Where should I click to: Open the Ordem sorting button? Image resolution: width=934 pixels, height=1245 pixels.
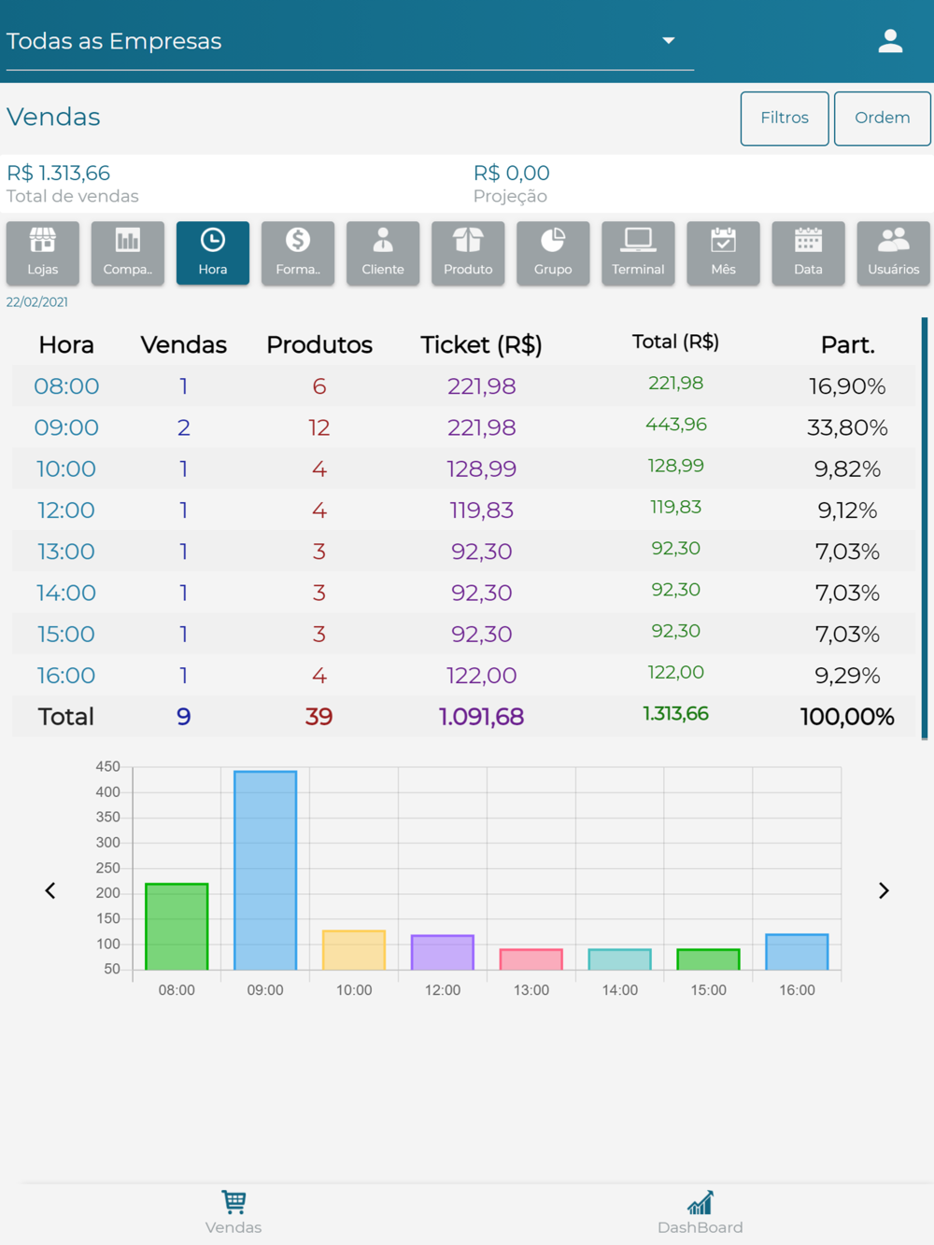[x=883, y=119]
